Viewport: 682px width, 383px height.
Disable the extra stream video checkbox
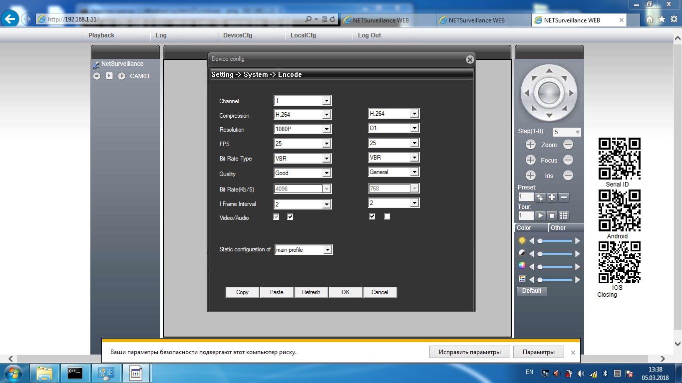click(x=372, y=216)
